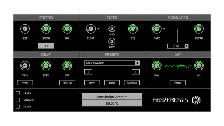Enable the UNLEARN checkbox

18,100
